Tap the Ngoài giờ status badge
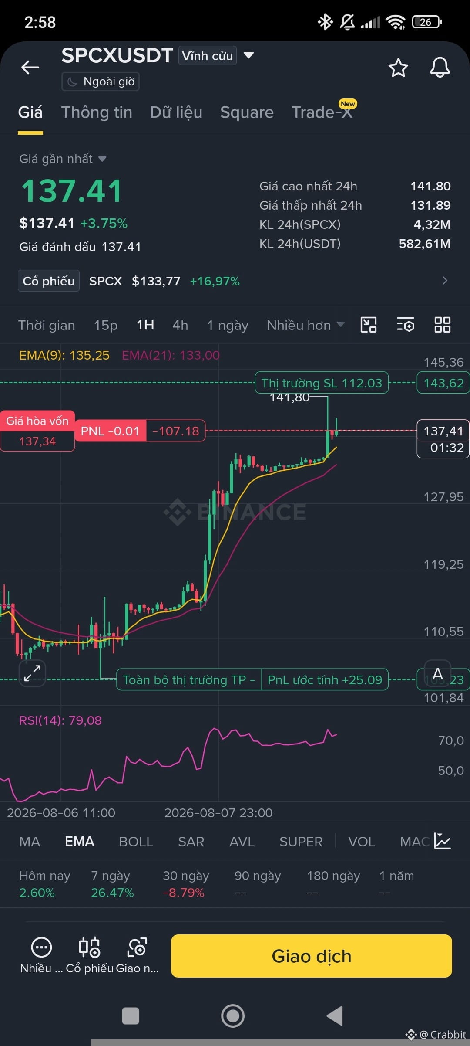 pyautogui.click(x=101, y=82)
